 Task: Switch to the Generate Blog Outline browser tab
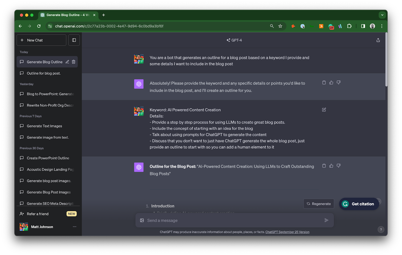click(x=66, y=15)
